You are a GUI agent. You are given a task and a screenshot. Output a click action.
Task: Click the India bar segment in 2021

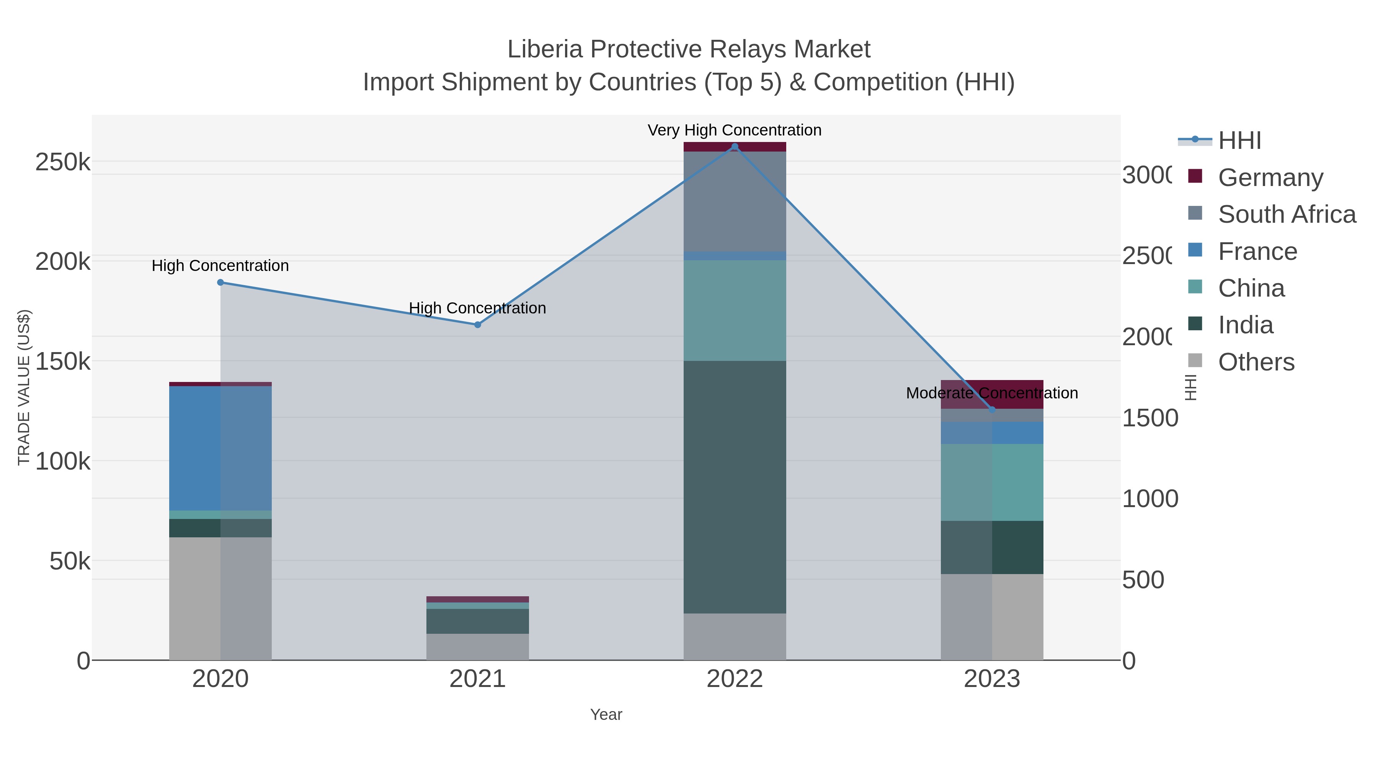tap(478, 621)
